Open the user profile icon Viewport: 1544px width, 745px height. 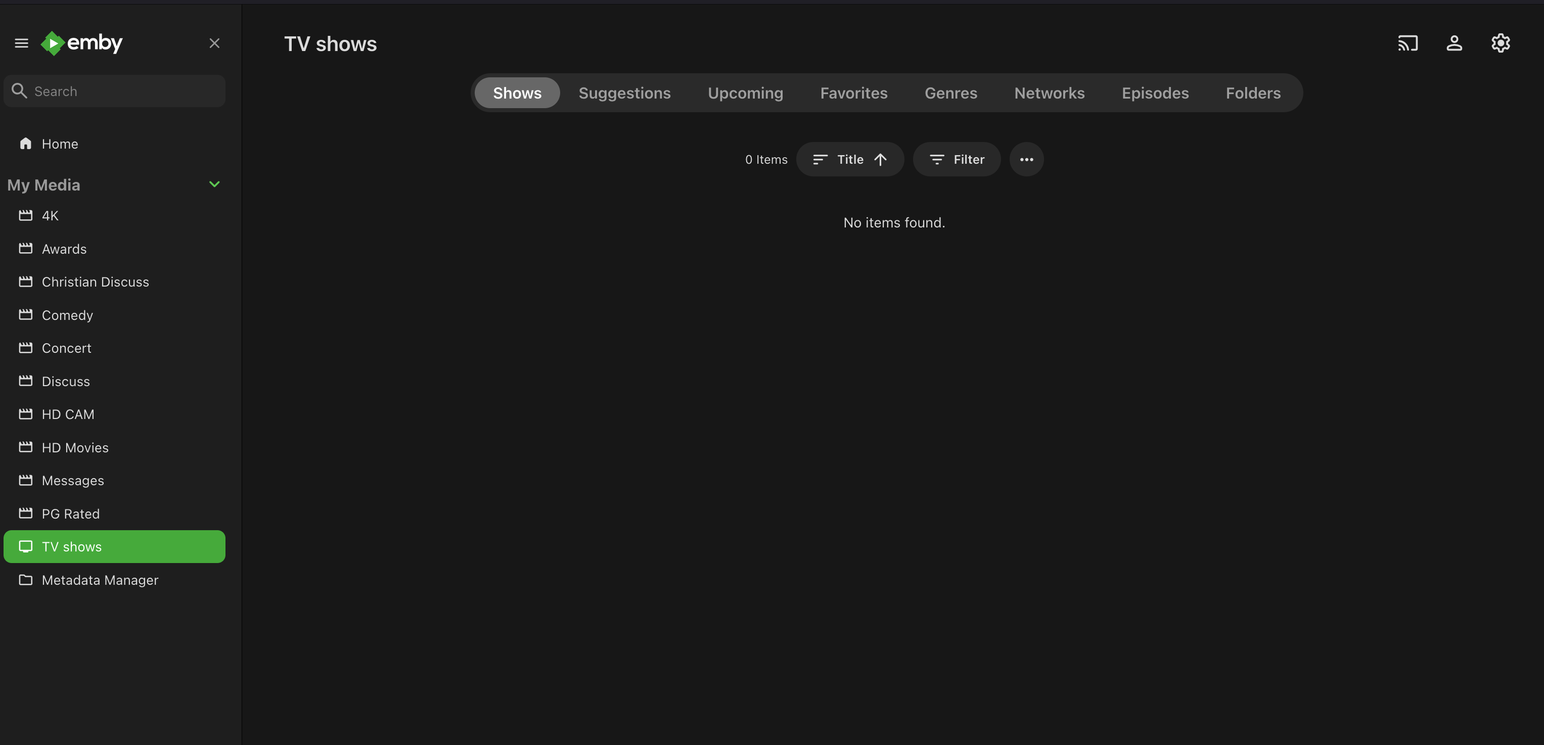click(1454, 43)
